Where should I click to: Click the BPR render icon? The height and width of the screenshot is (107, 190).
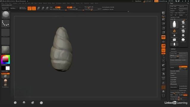point(163,13)
